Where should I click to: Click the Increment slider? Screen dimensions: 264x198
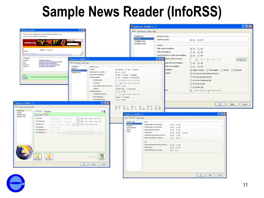(x=129, y=83)
